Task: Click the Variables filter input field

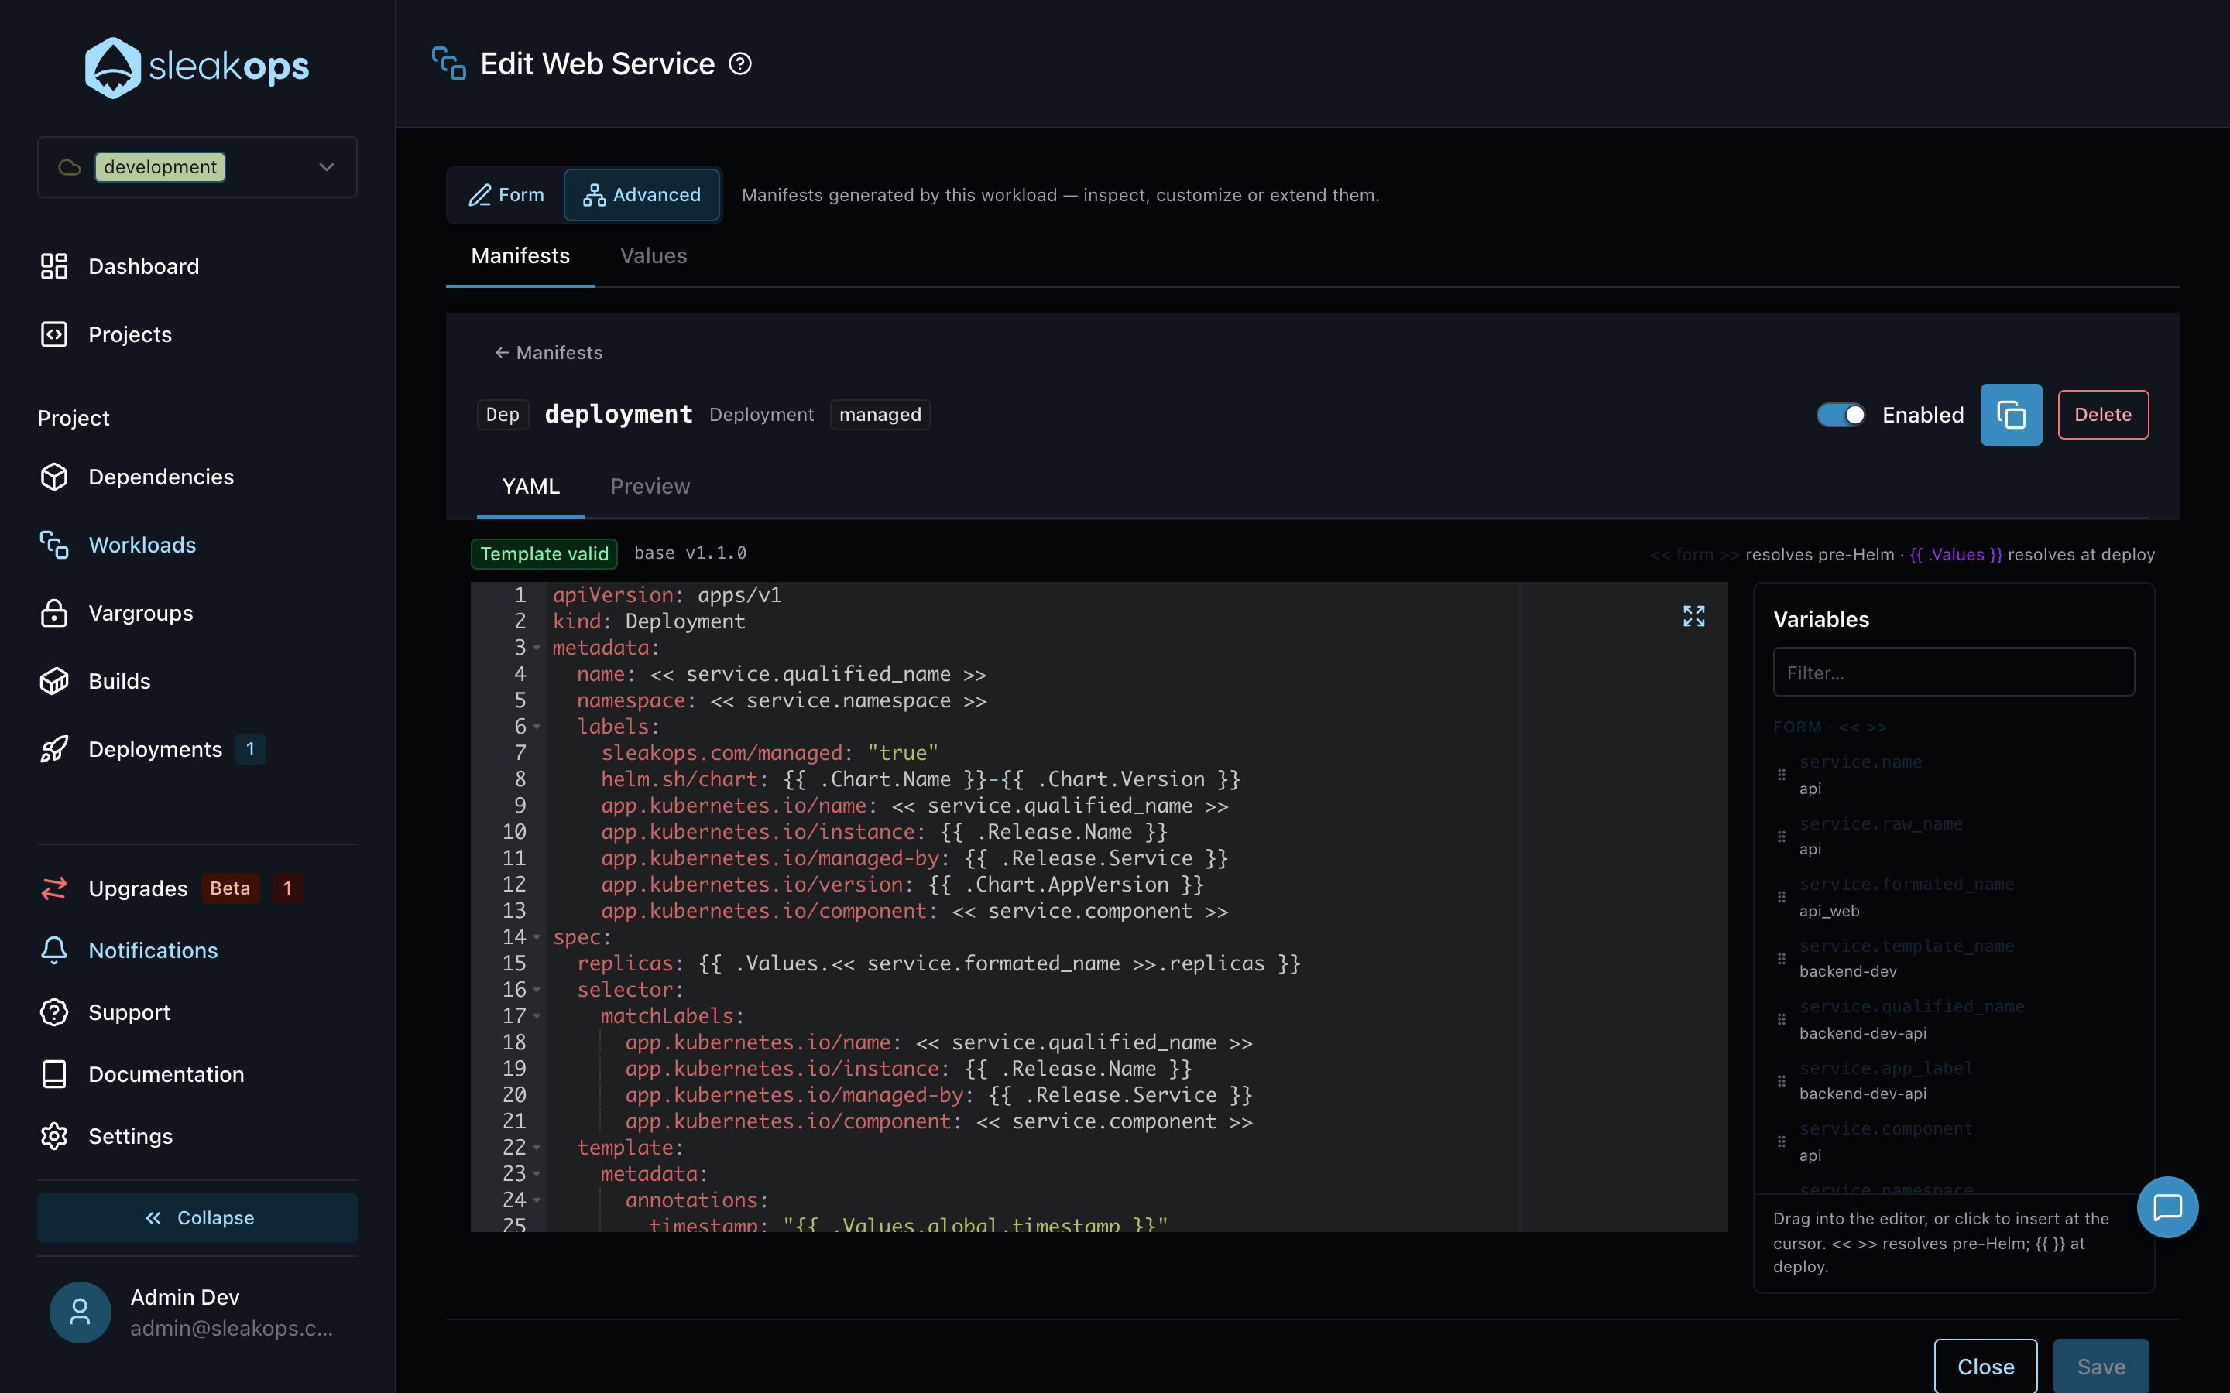Action: [1954, 673]
